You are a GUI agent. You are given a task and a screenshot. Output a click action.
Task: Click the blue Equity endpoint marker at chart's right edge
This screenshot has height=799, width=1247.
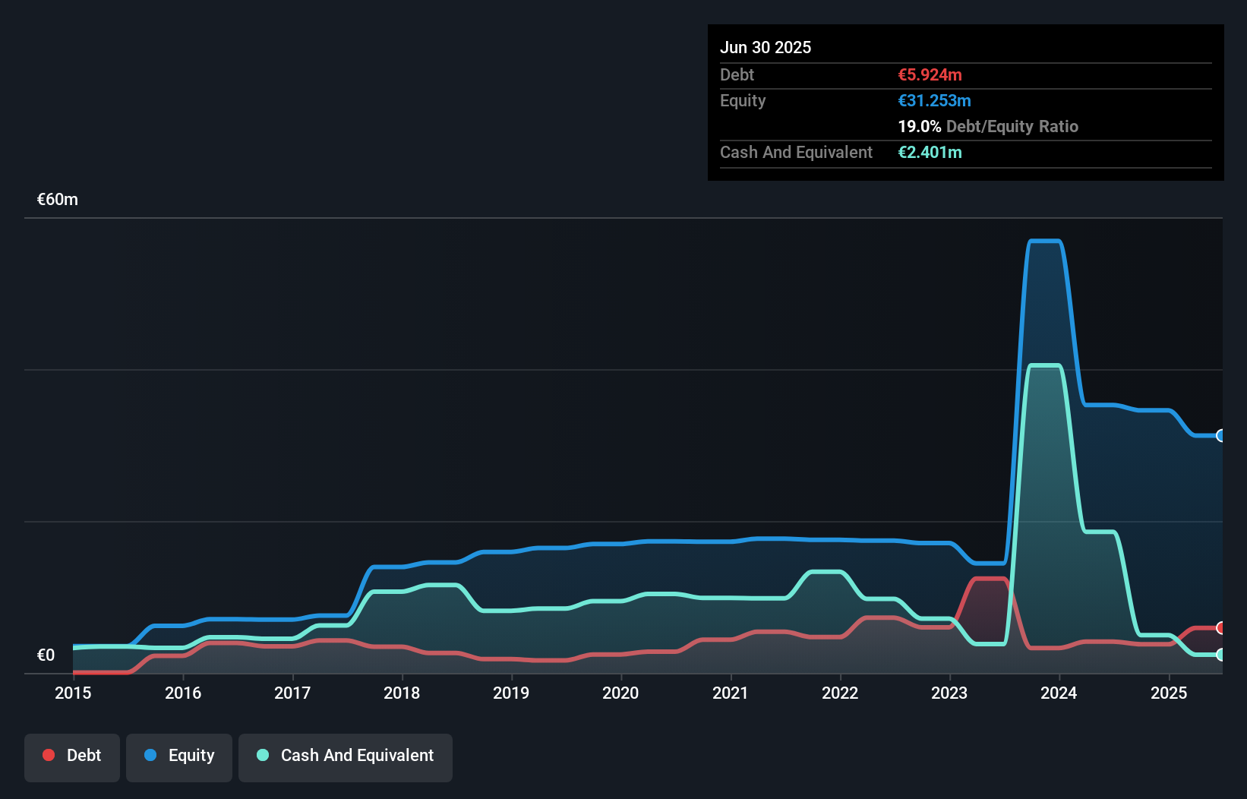point(1220,435)
